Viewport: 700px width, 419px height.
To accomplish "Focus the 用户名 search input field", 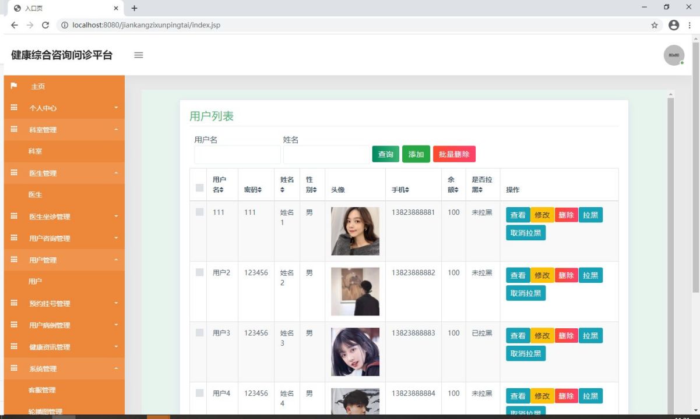I will (x=238, y=155).
